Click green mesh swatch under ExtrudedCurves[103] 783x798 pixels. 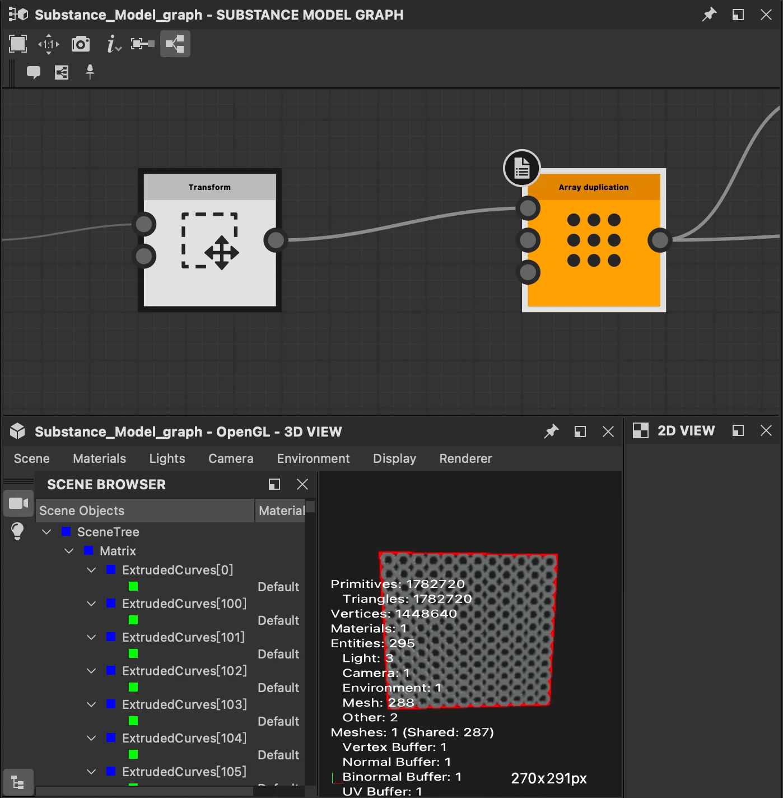pyautogui.click(x=133, y=721)
